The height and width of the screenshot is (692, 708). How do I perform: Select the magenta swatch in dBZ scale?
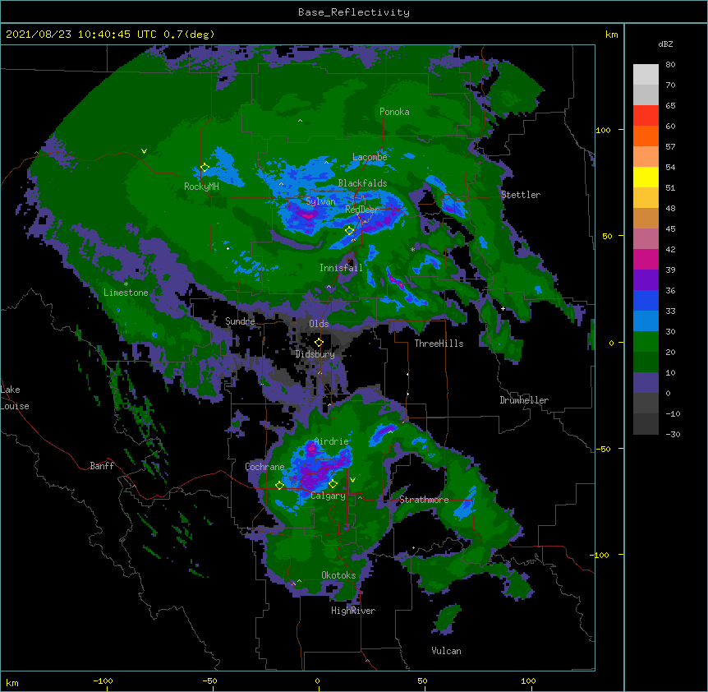tap(646, 259)
